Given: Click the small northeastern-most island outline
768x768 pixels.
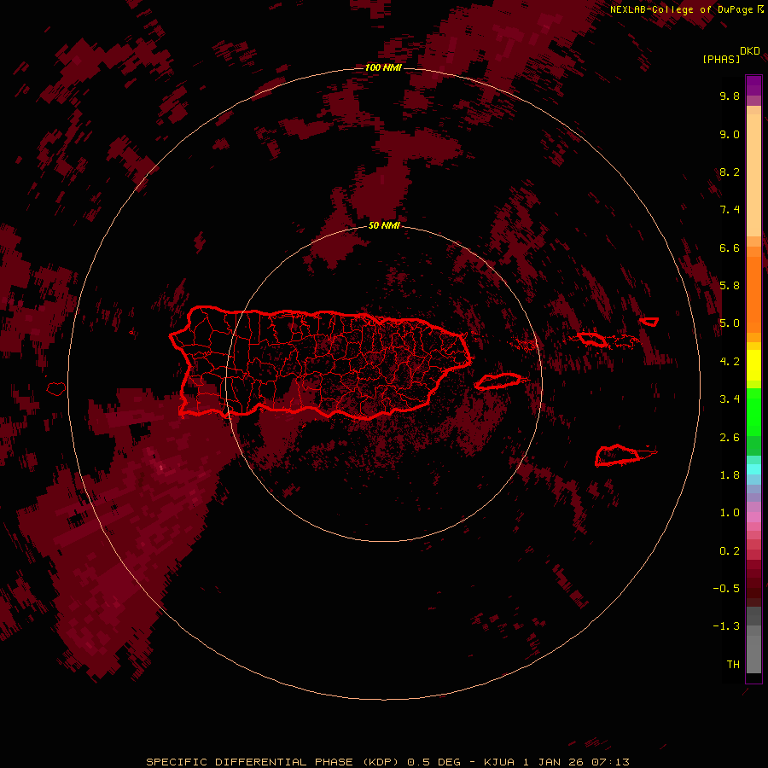Looking at the screenshot, I should pos(649,322).
